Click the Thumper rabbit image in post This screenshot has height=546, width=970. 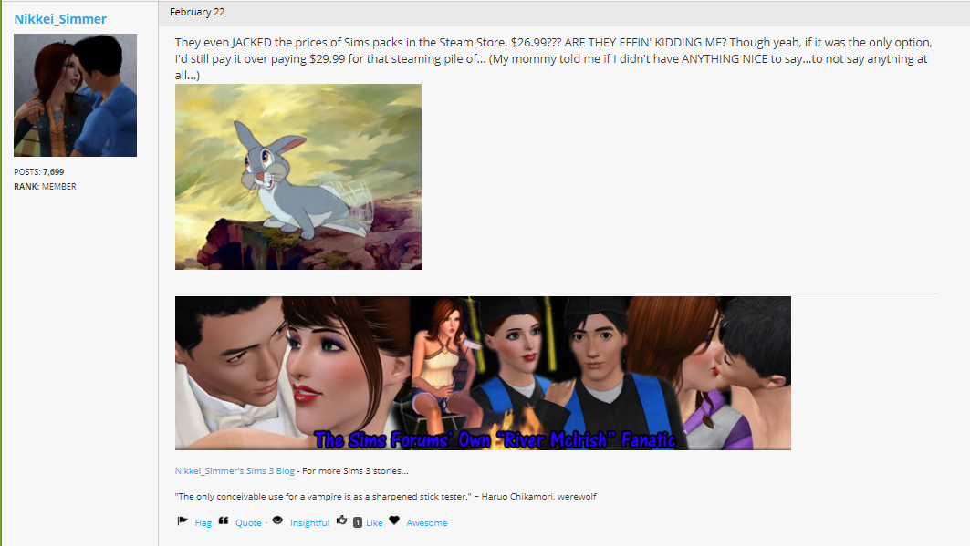click(x=298, y=177)
